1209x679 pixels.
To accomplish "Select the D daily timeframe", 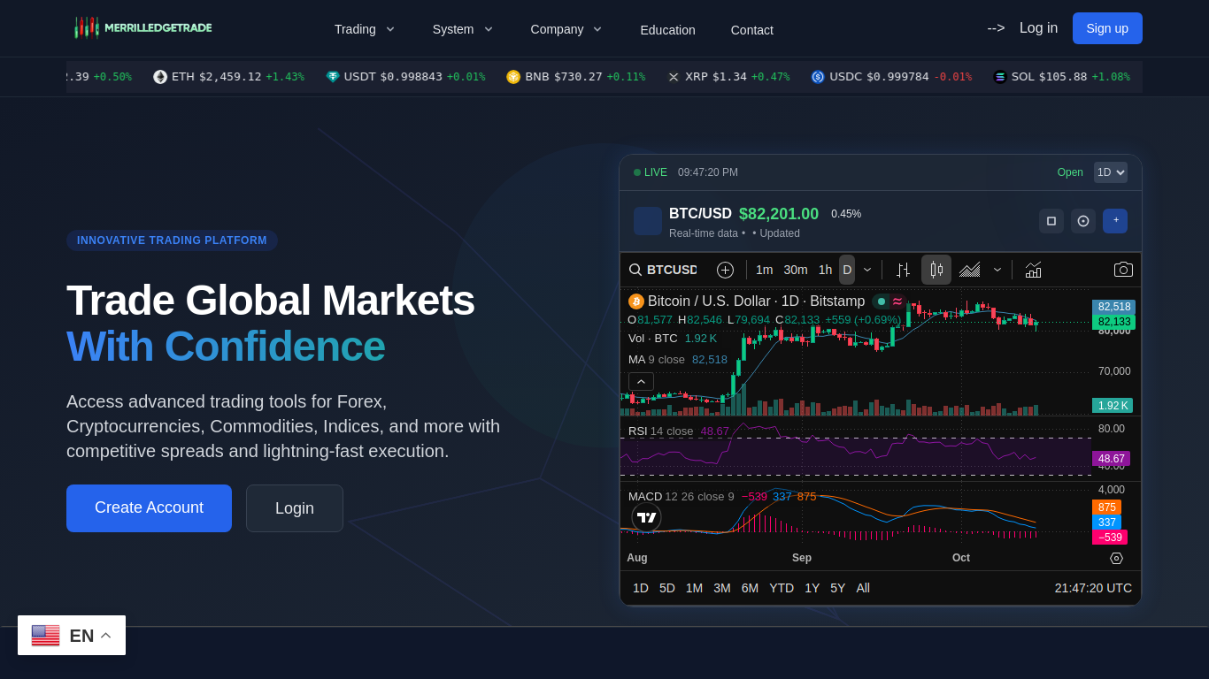I will coord(847,270).
